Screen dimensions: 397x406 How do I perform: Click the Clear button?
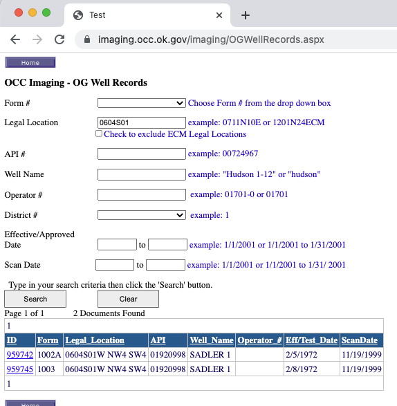[x=128, y=299]
